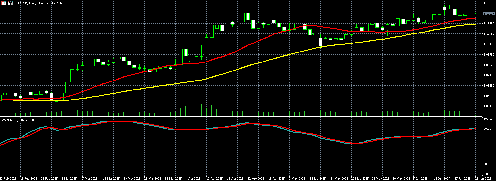This screenshot has width=496, height=181.
Task: Click the '22 Apr 2025' date label
Action: click(x=256, y=178)
